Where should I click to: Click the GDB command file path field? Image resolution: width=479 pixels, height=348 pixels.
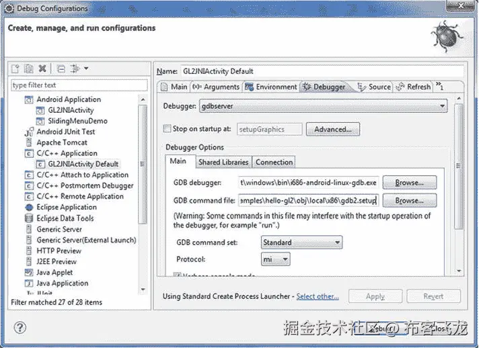pyautogui.click(x=309, y=200)
